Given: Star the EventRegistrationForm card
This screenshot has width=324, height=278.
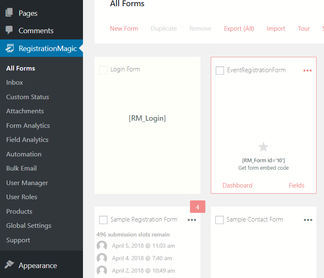Looking at the screenshot, I should pos(263,146).
